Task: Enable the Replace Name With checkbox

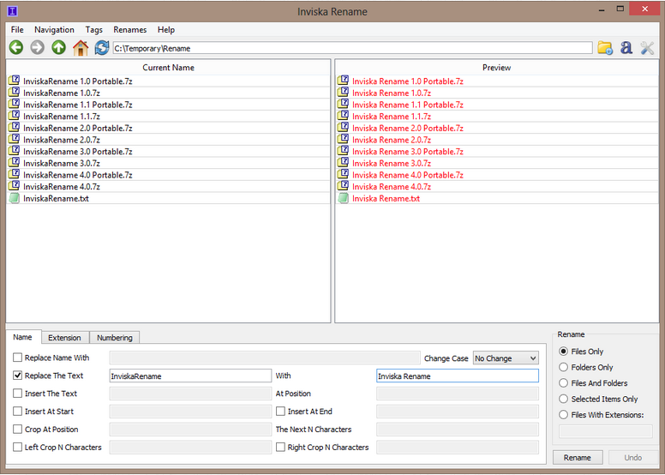Action: pyautogui.click(x=17, y=358)
